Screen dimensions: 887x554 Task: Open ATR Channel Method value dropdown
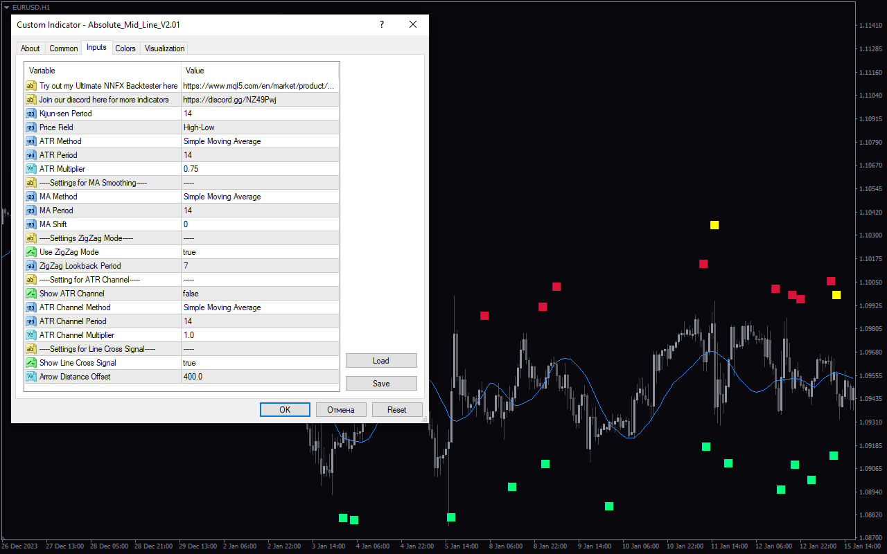260,307
